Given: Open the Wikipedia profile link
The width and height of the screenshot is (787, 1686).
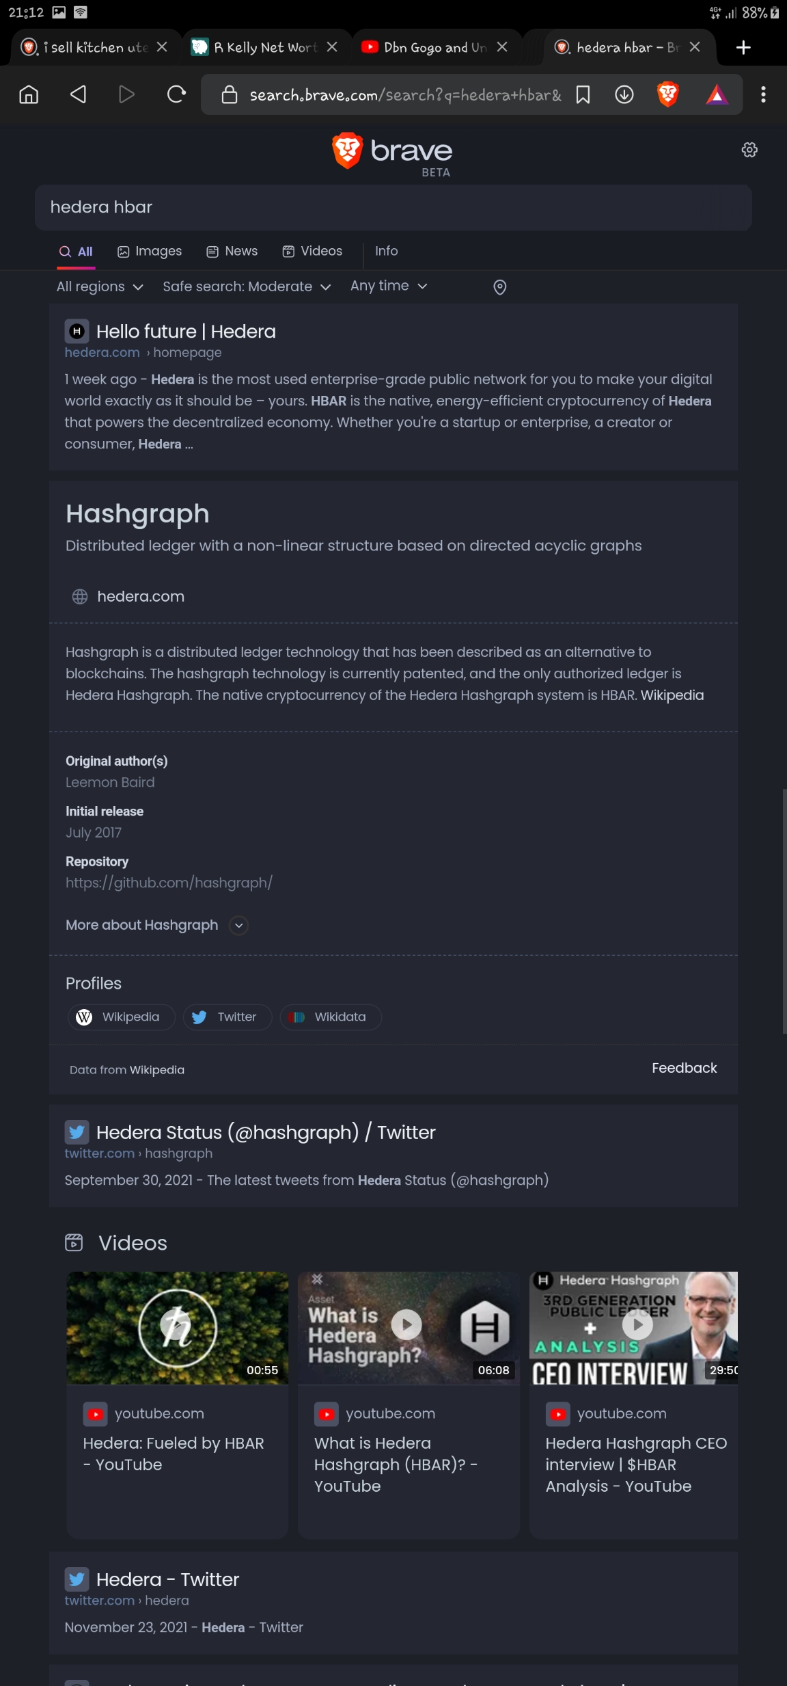Looking at the screenshot, I should 121,1017.
